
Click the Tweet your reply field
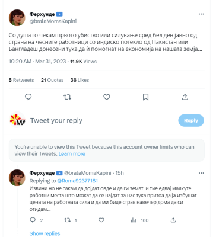[x=103, y=120]
